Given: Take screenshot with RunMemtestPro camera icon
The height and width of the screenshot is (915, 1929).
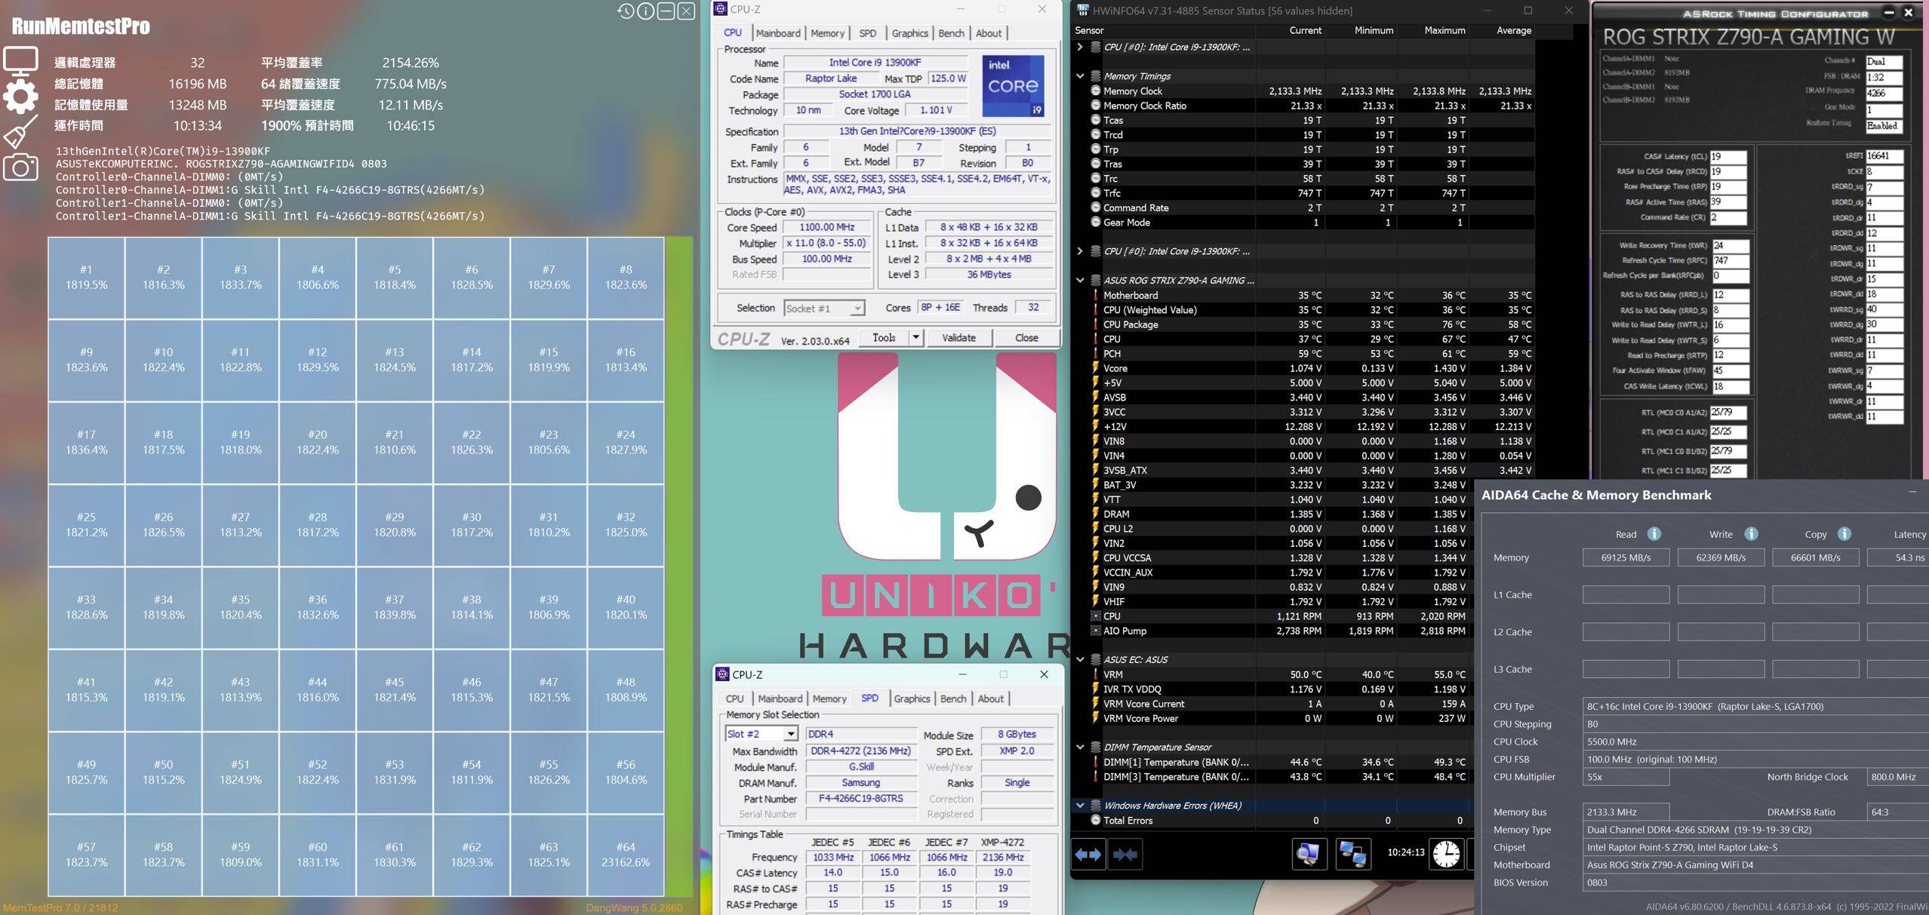Looking at the screenshot, I should pos(20,167).
